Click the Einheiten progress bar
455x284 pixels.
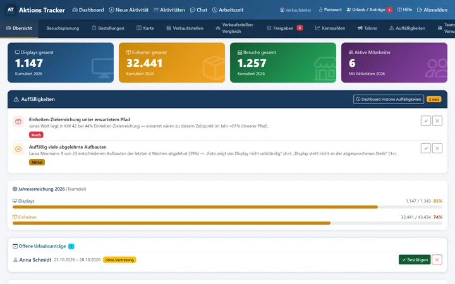coord(227,223)
